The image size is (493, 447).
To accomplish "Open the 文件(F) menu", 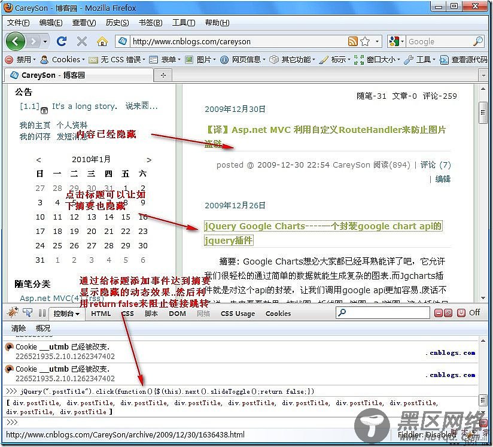I will [x=18, y=23].
